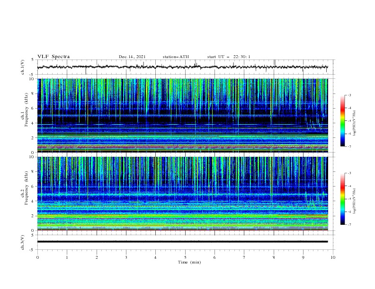This screenshot has height=289, width=375.
Task: Click the ch.1 color scale bar
Action: point(342,121)
